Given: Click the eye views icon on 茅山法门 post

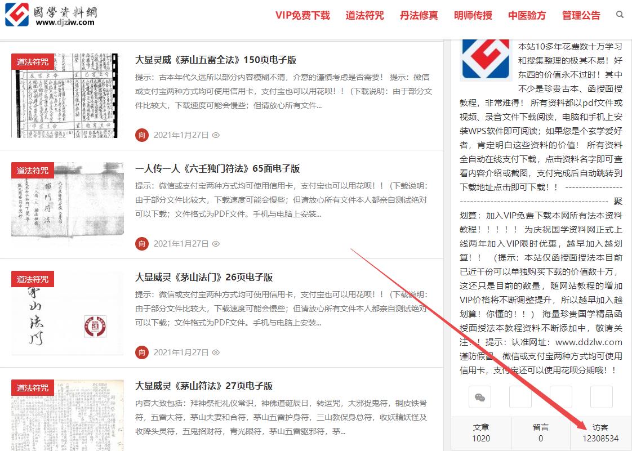Looking at the screenshot, I should [216, 352].
